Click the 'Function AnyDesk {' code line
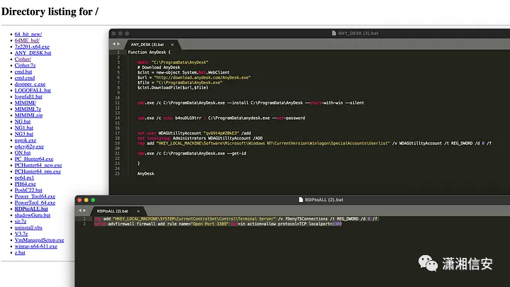This screenshot has height=287, width=510. click(149, 52)
